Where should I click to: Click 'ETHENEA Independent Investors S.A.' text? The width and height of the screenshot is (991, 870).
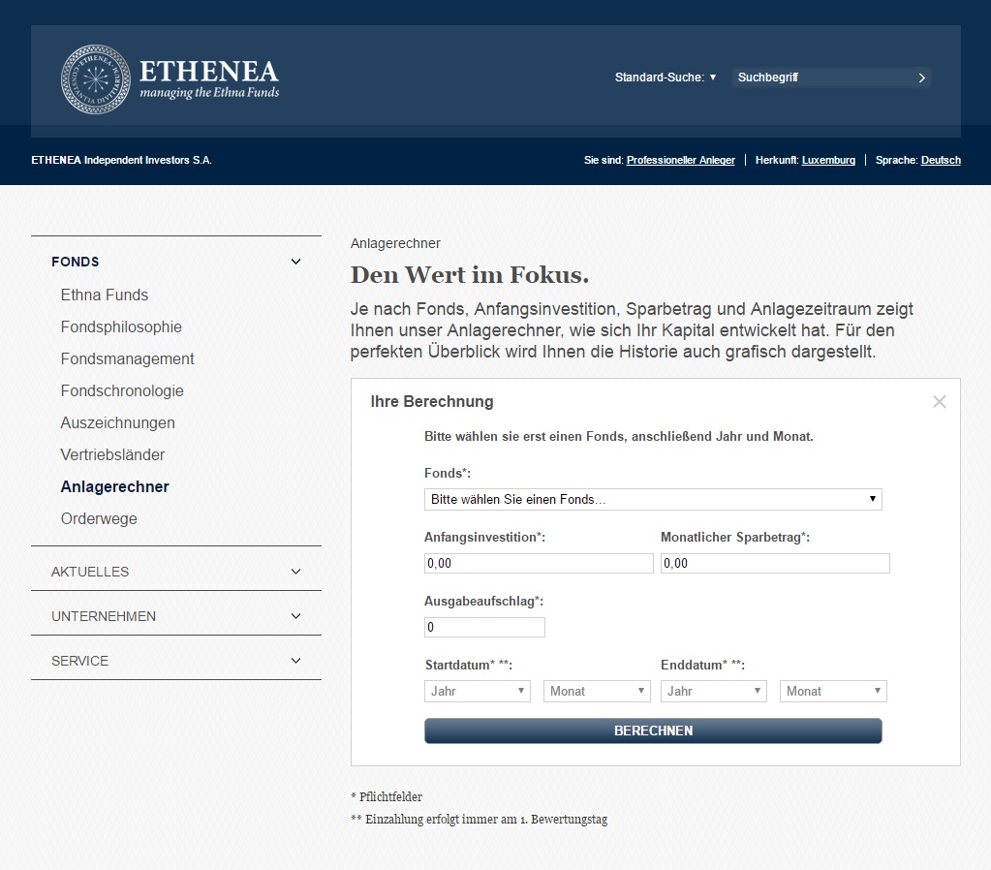tap(121, 160)
